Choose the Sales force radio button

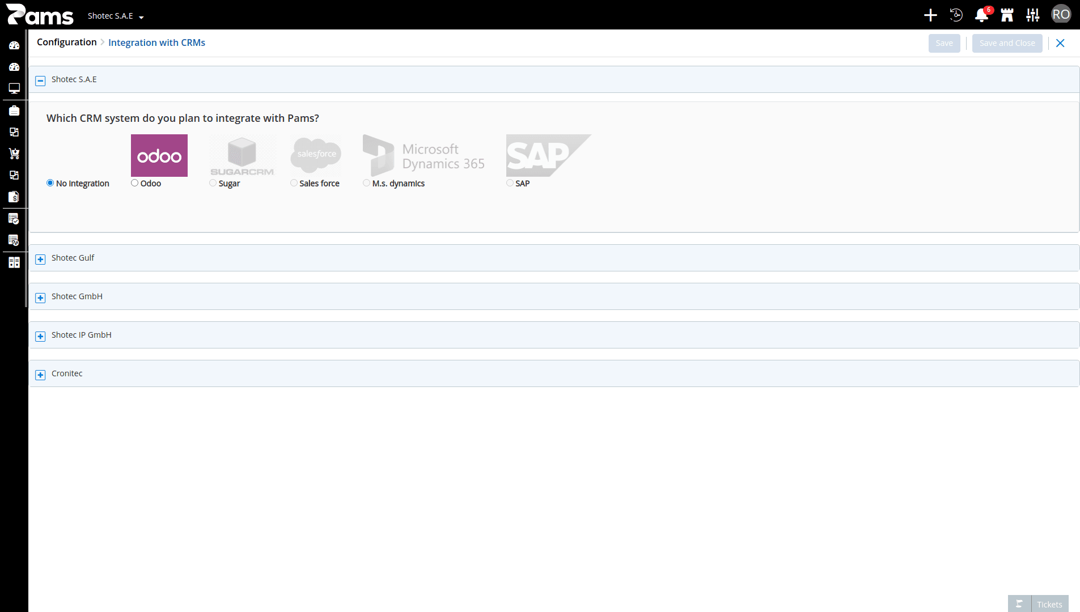point(294,183)
